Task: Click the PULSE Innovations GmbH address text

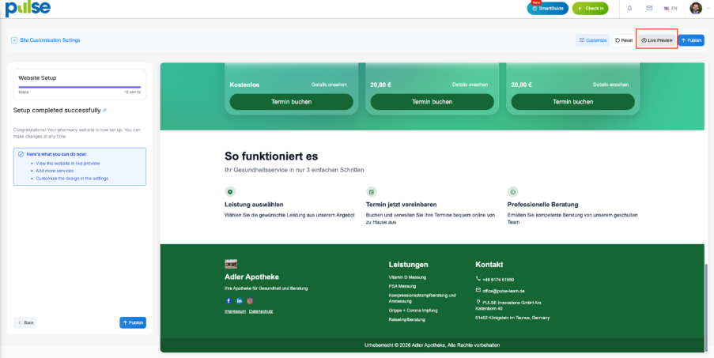Action: tap(508, 305)
